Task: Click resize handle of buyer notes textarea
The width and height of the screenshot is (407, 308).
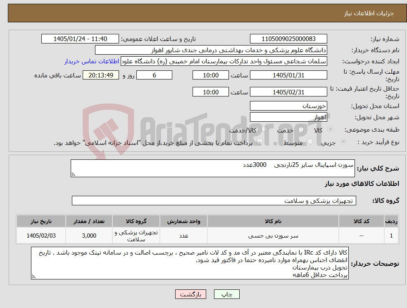Action: click(33, 277)
